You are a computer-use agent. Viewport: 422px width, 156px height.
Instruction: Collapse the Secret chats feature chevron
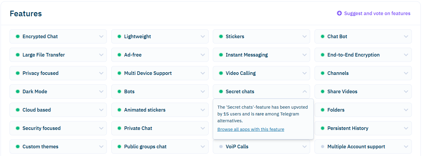(x=304, y=91)
